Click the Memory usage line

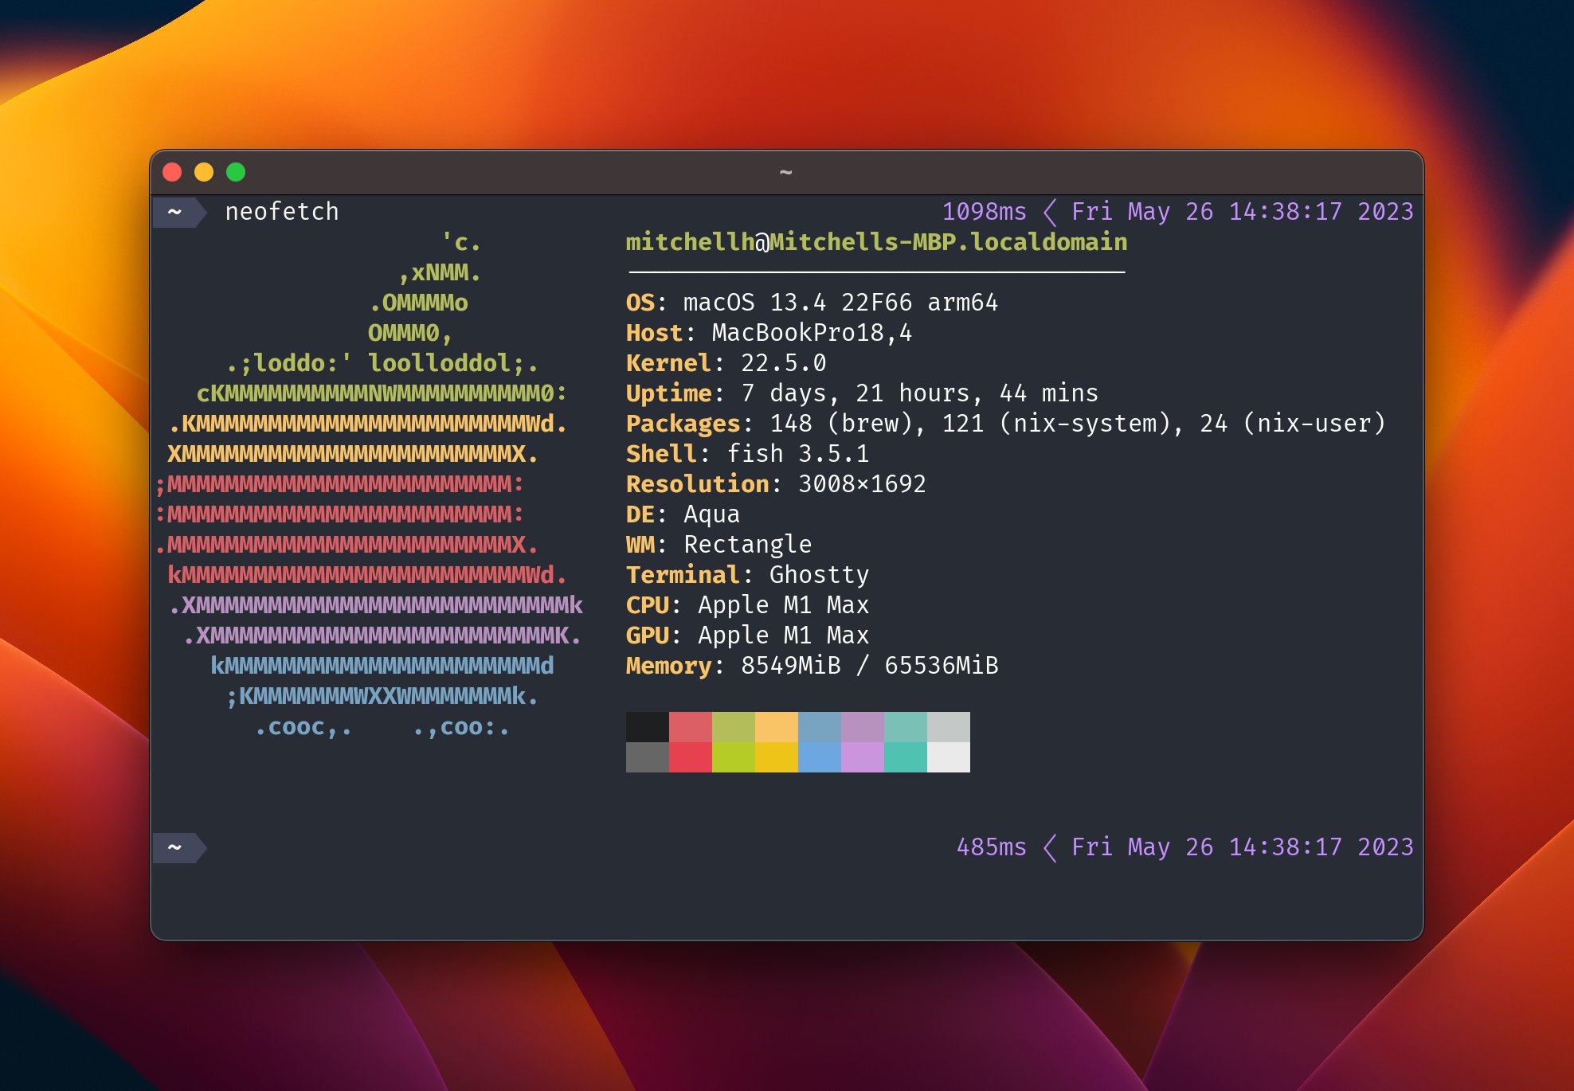click(812, 666)
